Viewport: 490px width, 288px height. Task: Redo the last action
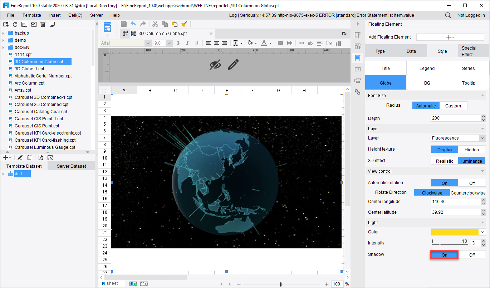pos(143,24)
